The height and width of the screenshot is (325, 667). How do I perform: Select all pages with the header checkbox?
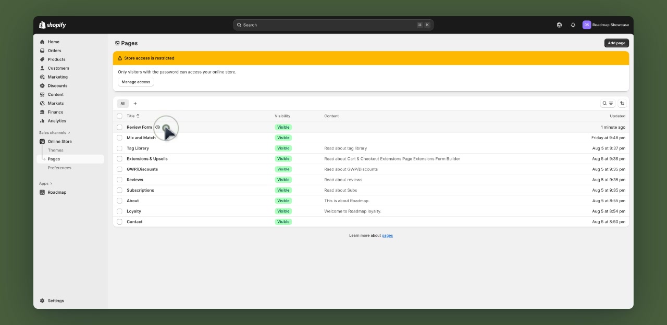coord(119,116)
